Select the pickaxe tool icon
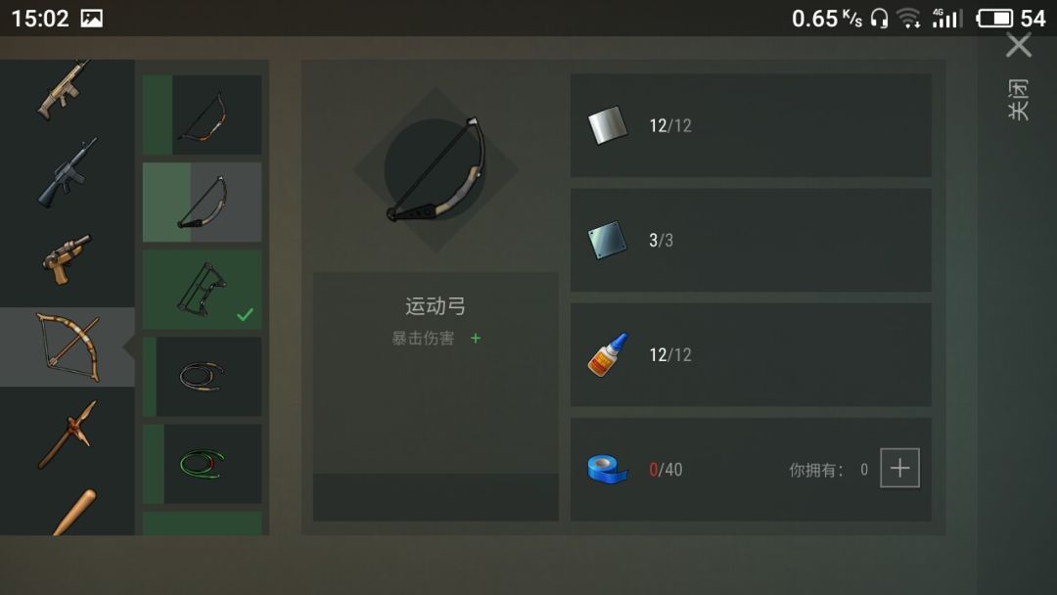1057x595 pixels. (68, 435)
